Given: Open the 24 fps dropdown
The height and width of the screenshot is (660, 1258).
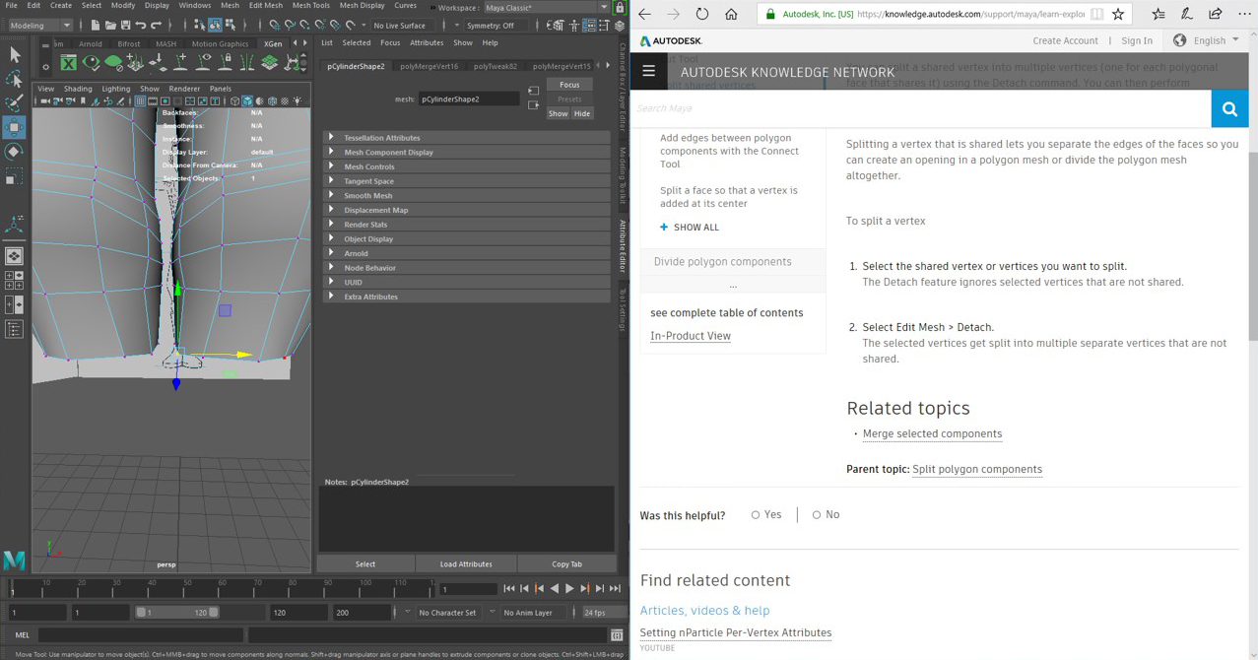Looking at the screenshot, I should 605,613.
